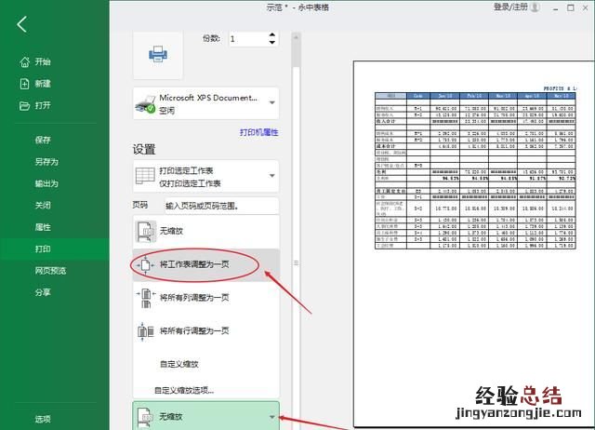595x430 pixels.
Task: Choose 将工作表调整为一页
Action: (x=206, y=264)
